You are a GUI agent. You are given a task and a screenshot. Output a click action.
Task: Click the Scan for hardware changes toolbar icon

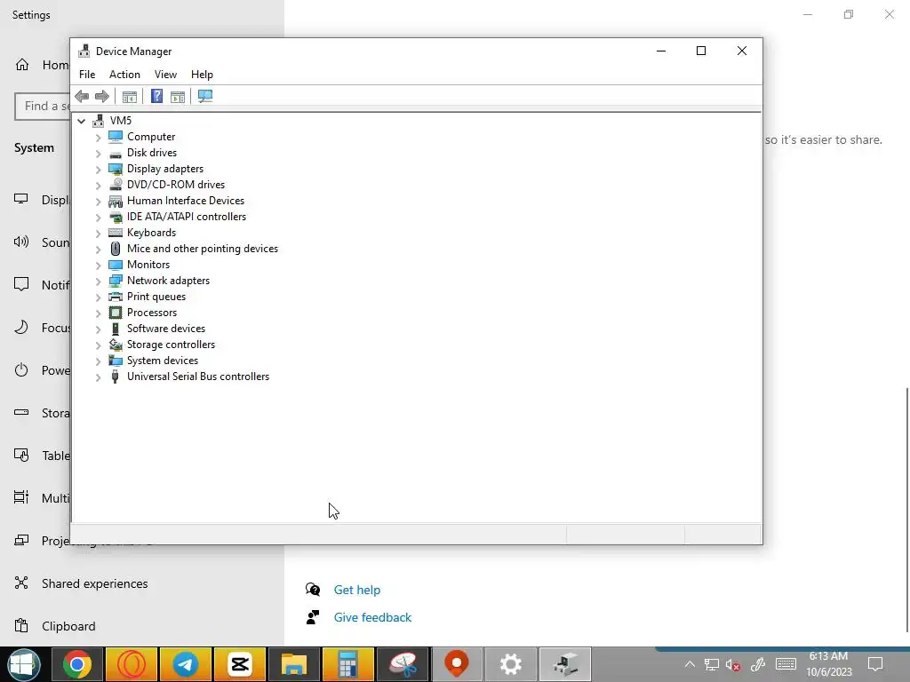coord(205,96)
